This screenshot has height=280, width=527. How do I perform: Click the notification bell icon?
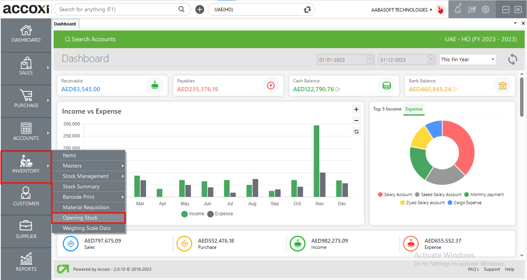(x=457, y=10)
